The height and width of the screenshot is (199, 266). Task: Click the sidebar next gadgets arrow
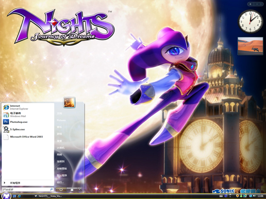261,4
